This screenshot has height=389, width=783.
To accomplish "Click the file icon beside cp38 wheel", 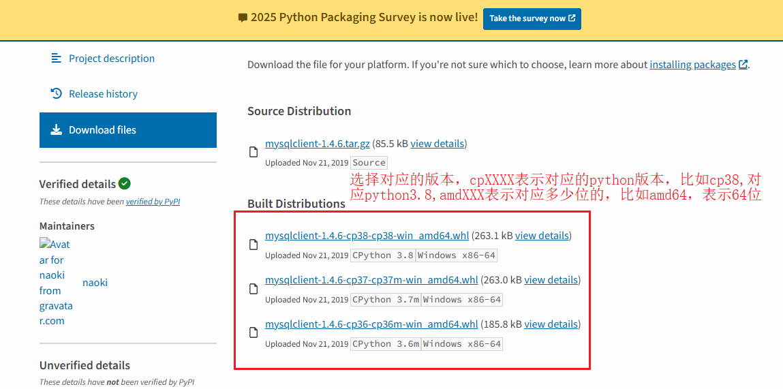I will pos(254,245).
